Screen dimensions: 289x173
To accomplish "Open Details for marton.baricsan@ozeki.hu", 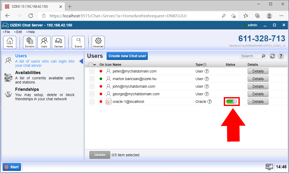I will click(x=258, y=79).
